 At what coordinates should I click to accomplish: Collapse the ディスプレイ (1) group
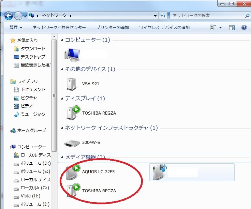click(62, 99)
